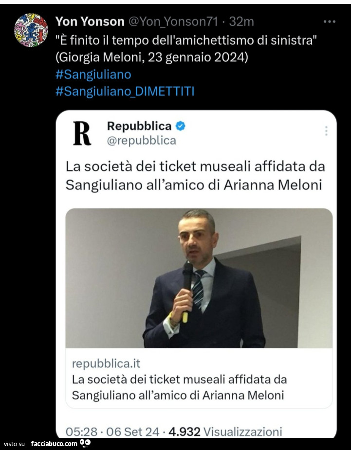Click the Repubblica R logo avatar

[82, 133]
